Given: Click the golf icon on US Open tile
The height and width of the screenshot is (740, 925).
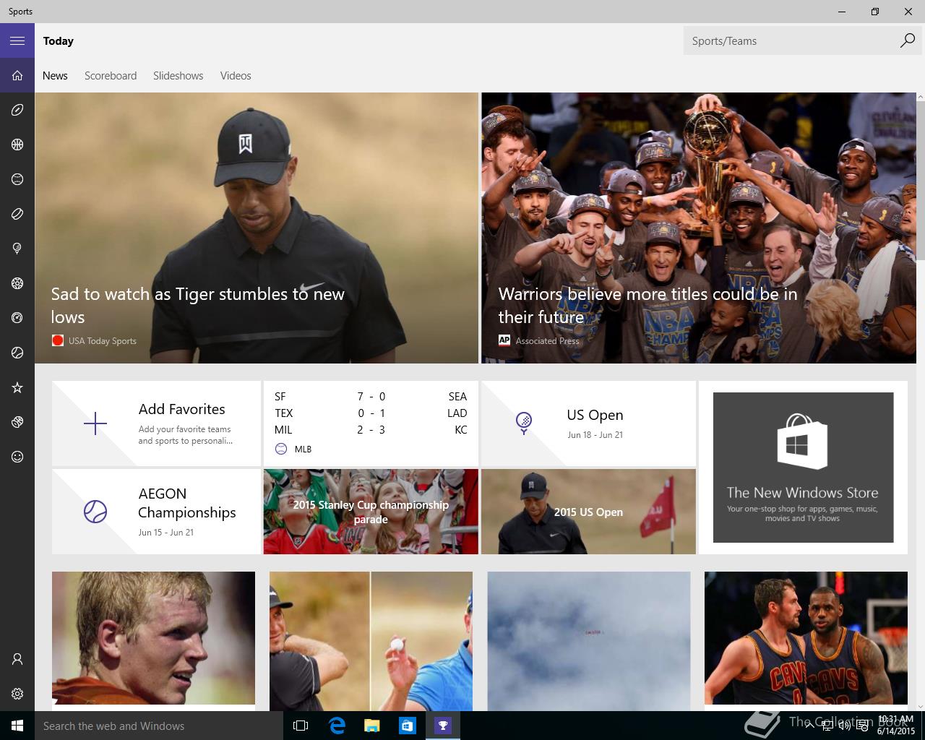Looking at the screenshot, I should 524,423.
